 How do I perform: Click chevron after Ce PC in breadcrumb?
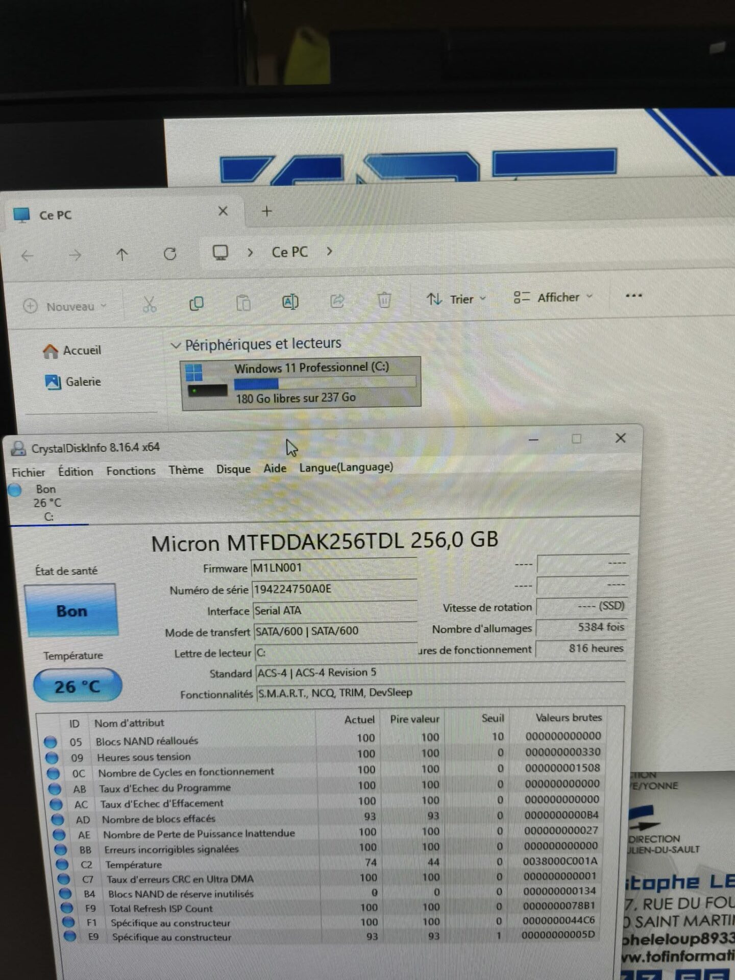(329, 251)
